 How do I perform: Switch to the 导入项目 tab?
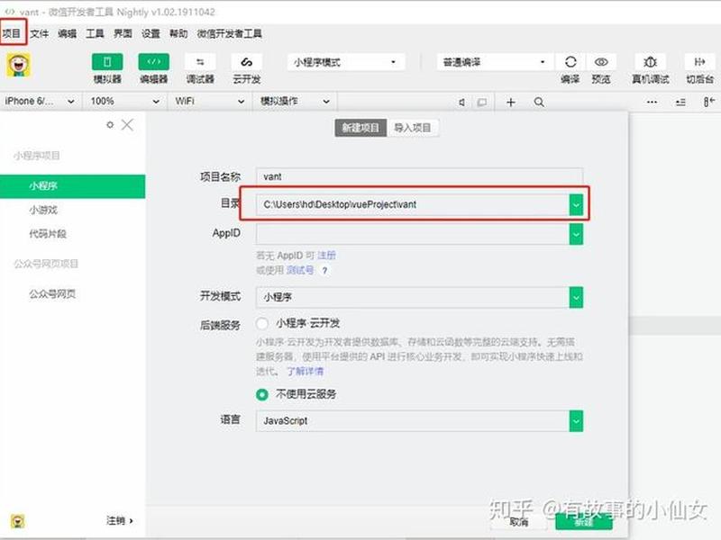coord(413,128)
